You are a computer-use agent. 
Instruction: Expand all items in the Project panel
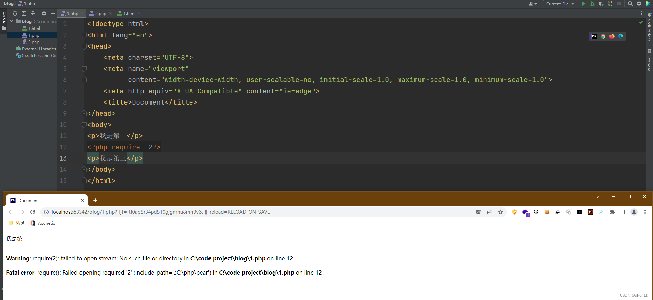click(x=24, y=13)
